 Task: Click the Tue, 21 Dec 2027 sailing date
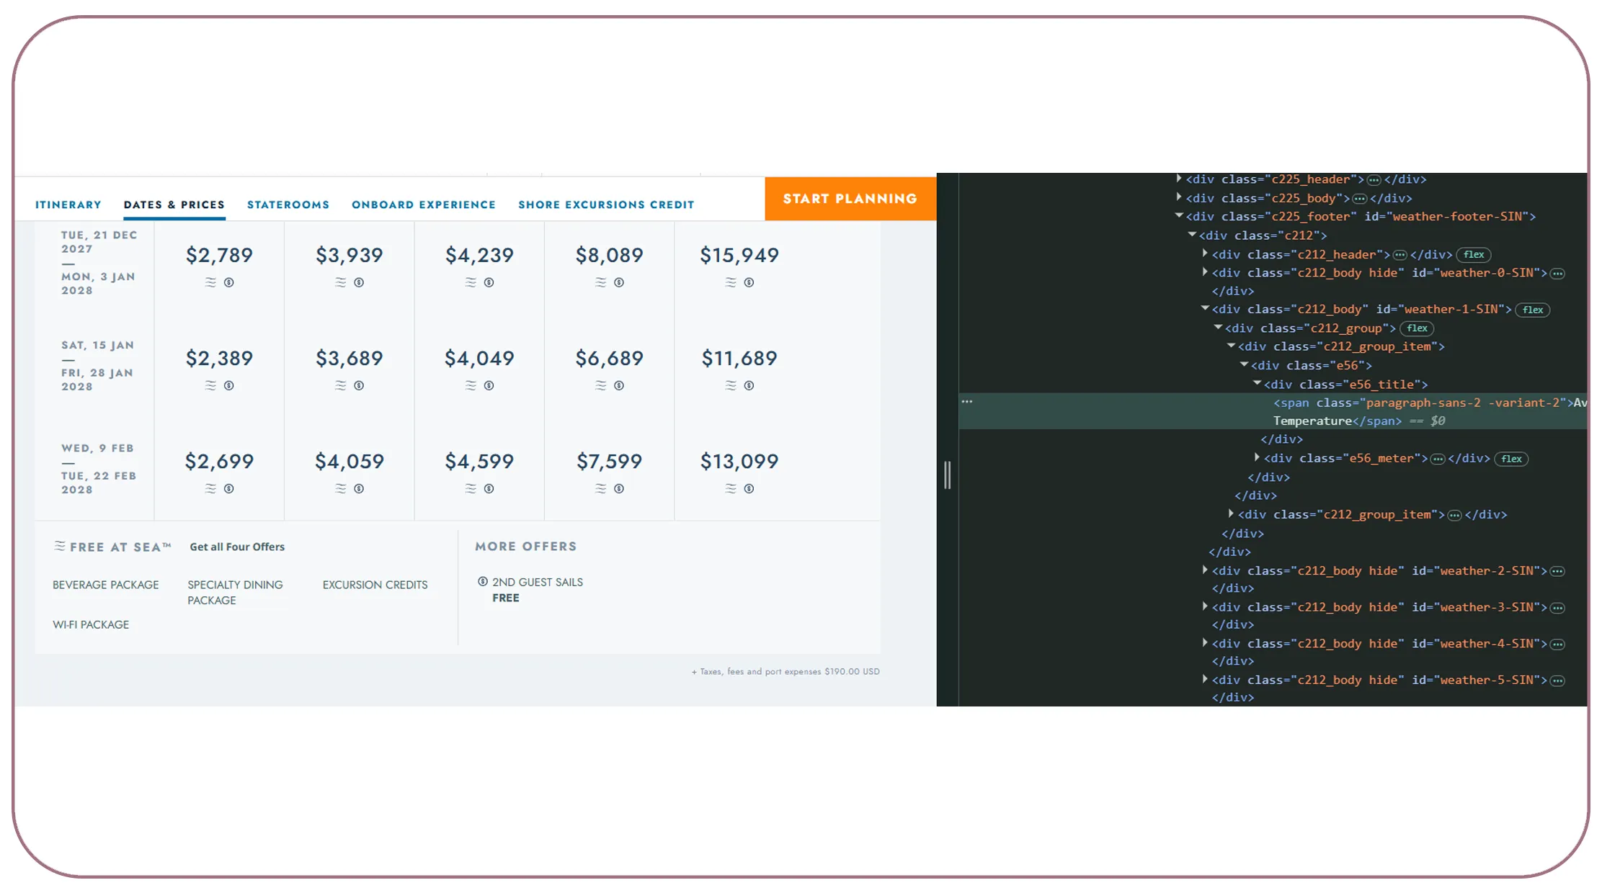99,242
